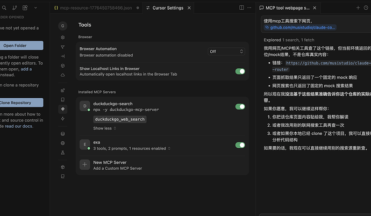
Task: Collapse duckduckgo-search tools with Show less
Action: [105, 128]
